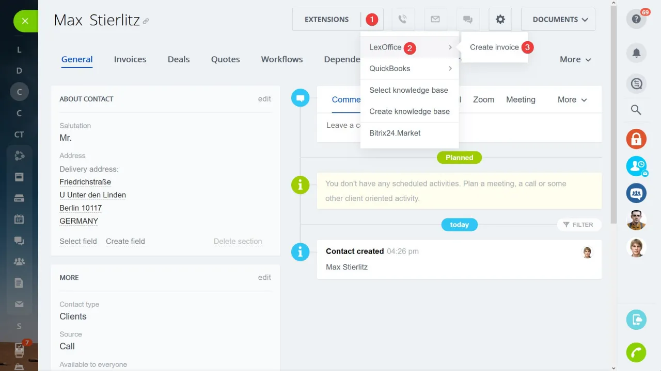Click the green phone dialer button
Image resolution: width=661 pixels, height=371 pixels.
click(636, 352)
